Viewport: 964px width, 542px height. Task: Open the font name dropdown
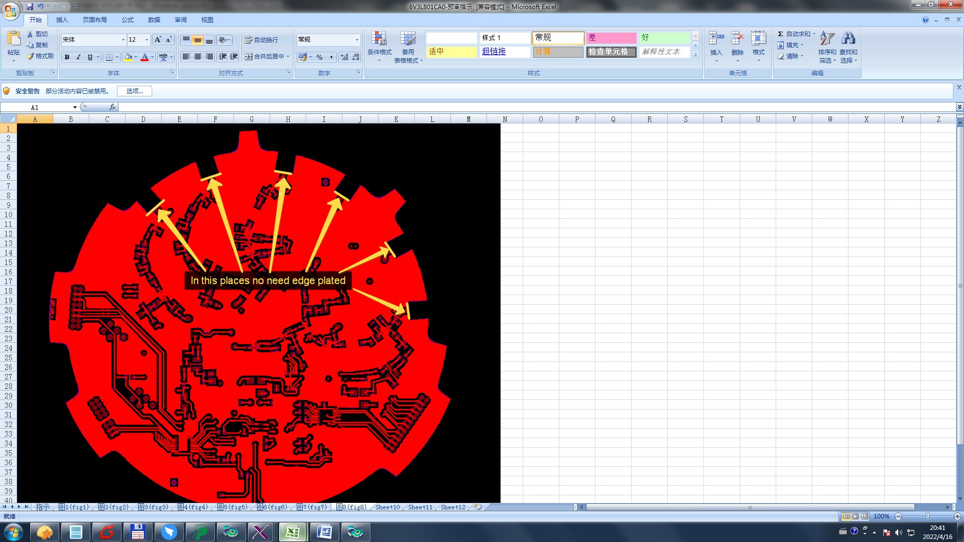pyautogui.click(x=123, y=40)
